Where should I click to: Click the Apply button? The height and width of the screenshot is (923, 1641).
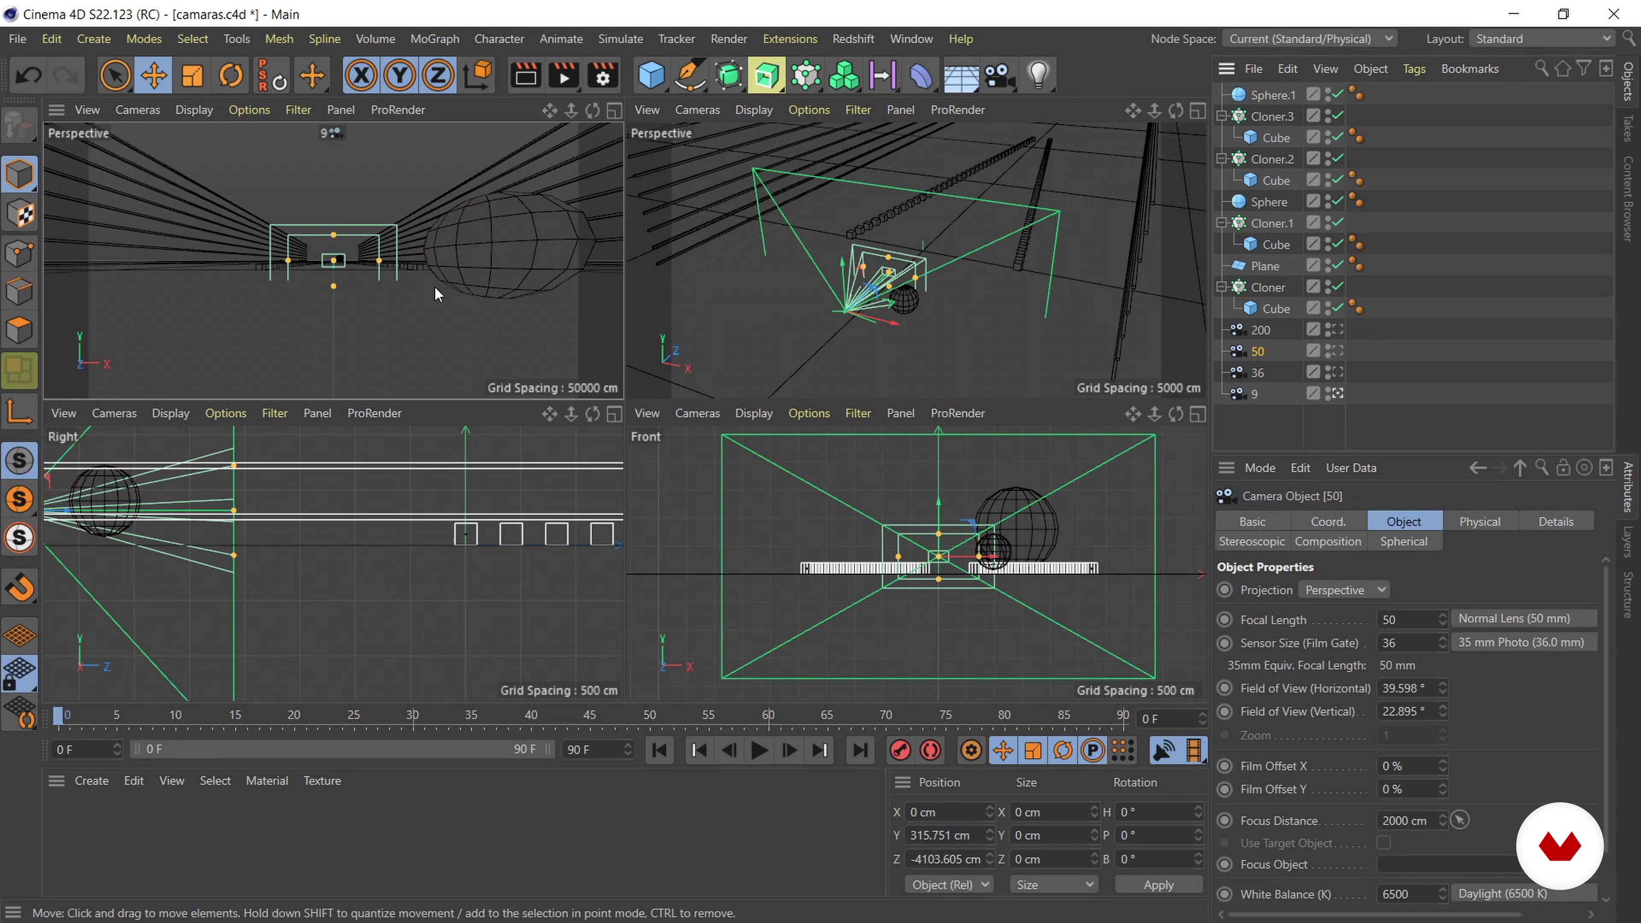pyautogui.click(x=1158, y=885)
